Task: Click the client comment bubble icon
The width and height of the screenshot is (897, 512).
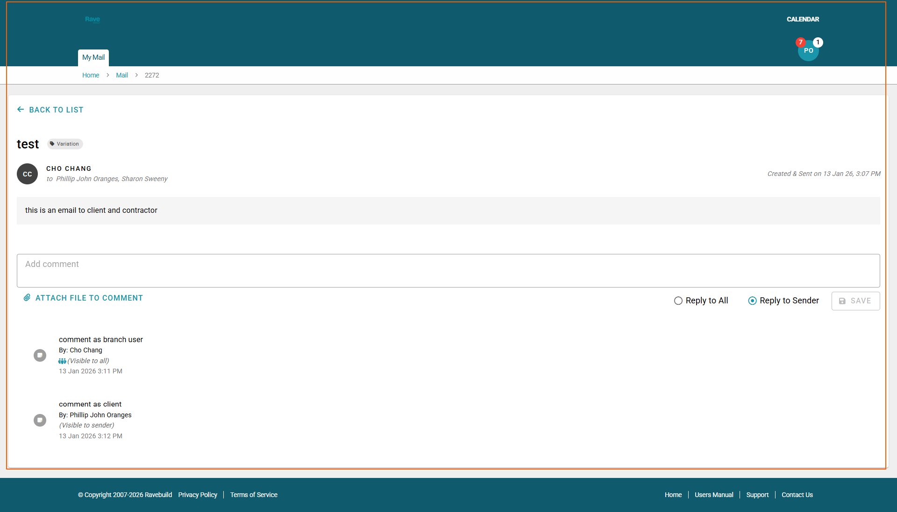Action: [40, 420]
